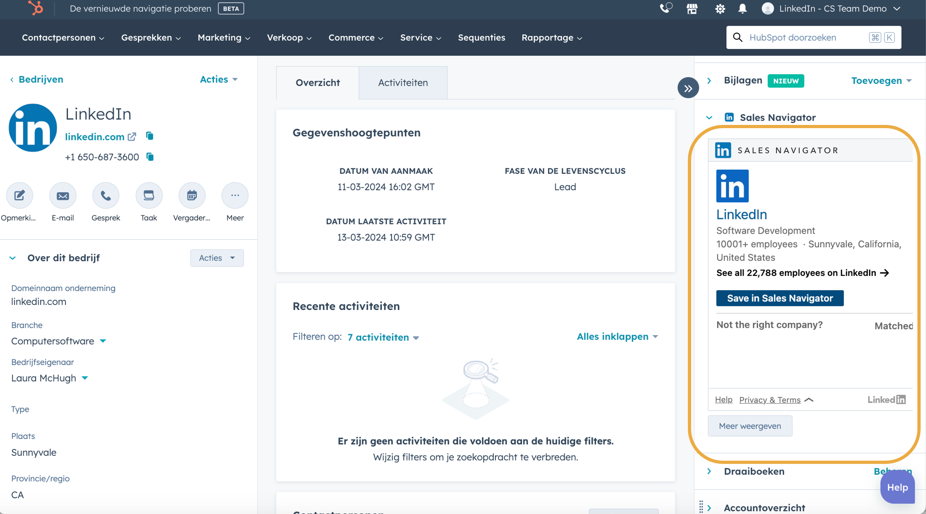Click the Not the right company? text
926x514 pixels.
coord(769,325)
